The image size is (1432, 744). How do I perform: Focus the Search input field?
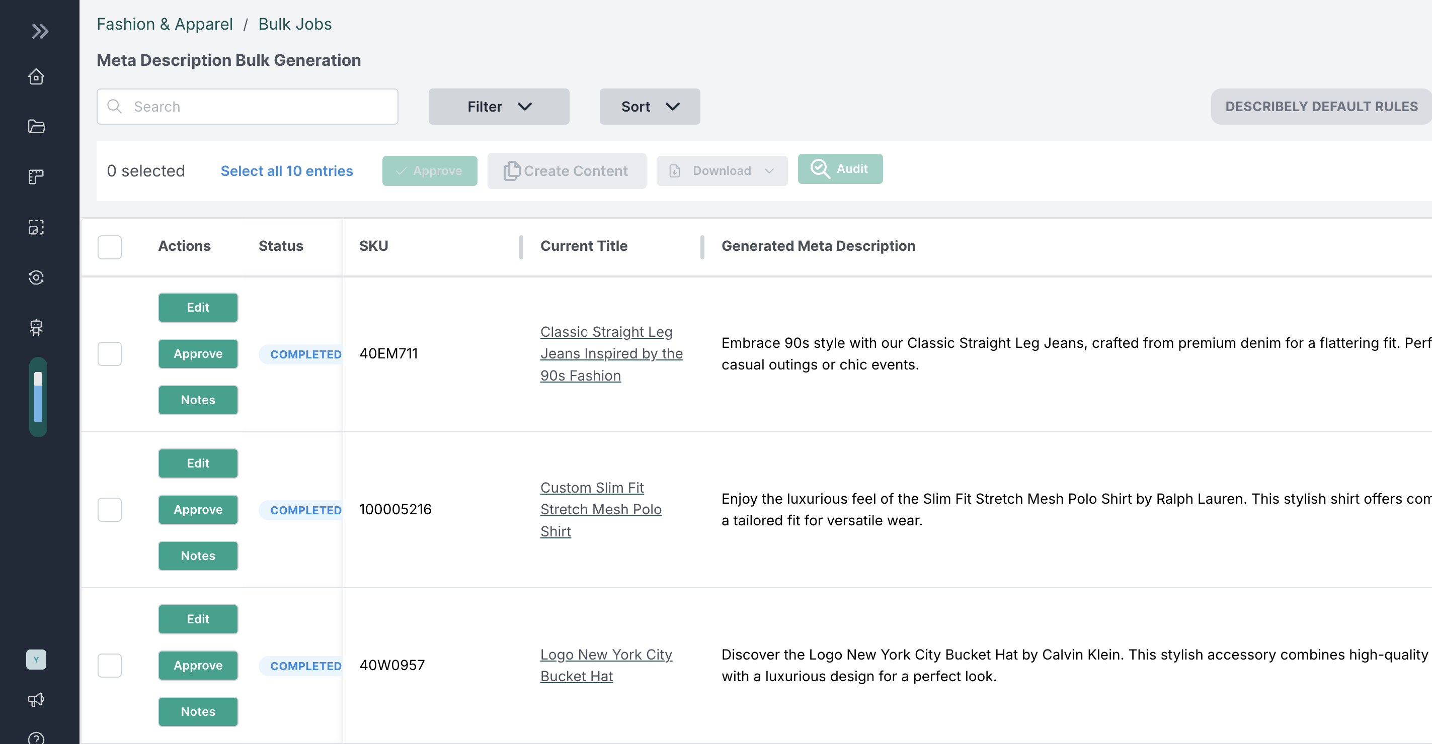coord(248,106)
